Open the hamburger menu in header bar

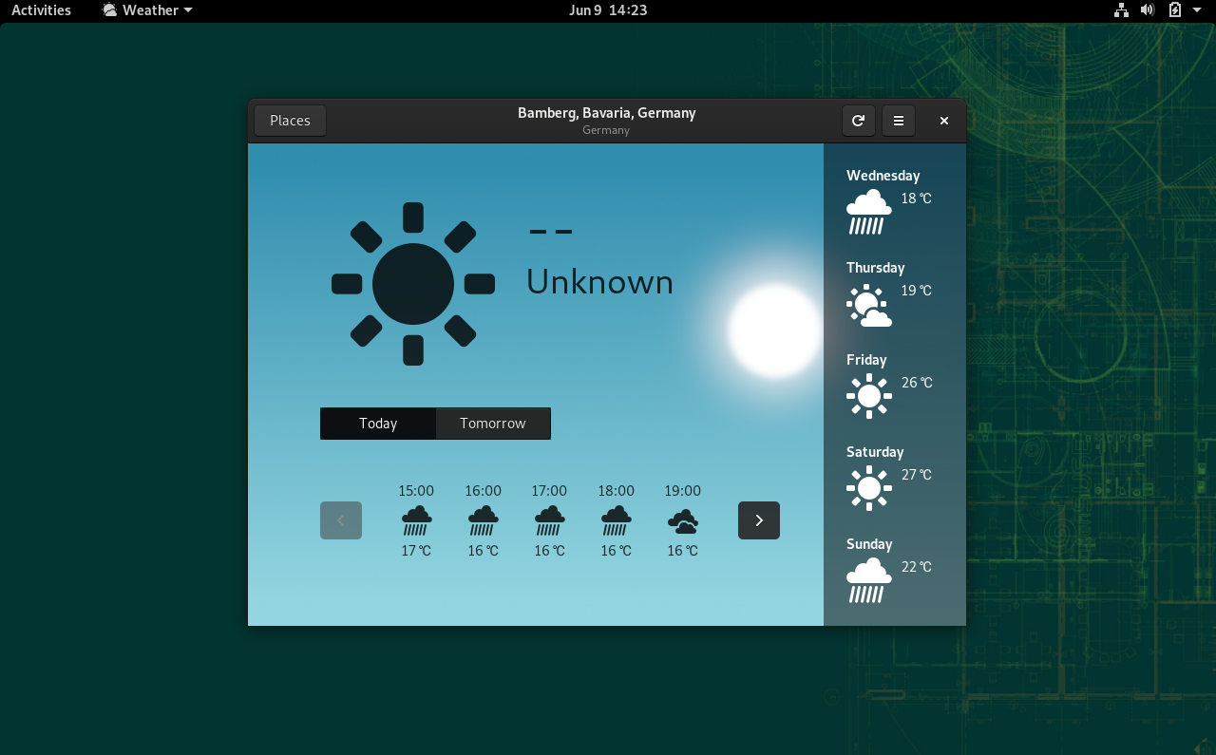click(x=898, y=121)
